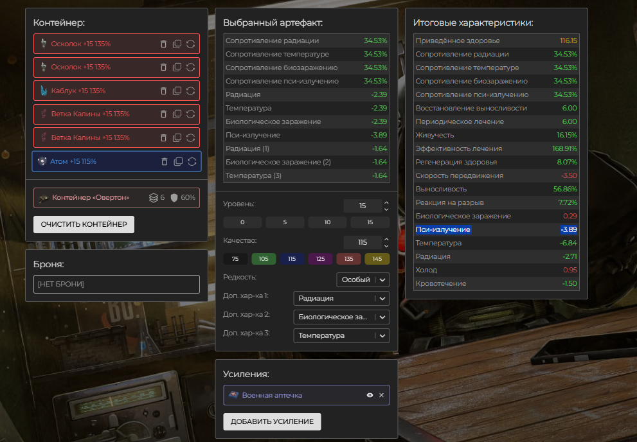Click the Регенерация здоровья stat label
This screenshot has height=442, width=637.
(x=456, y=162)
